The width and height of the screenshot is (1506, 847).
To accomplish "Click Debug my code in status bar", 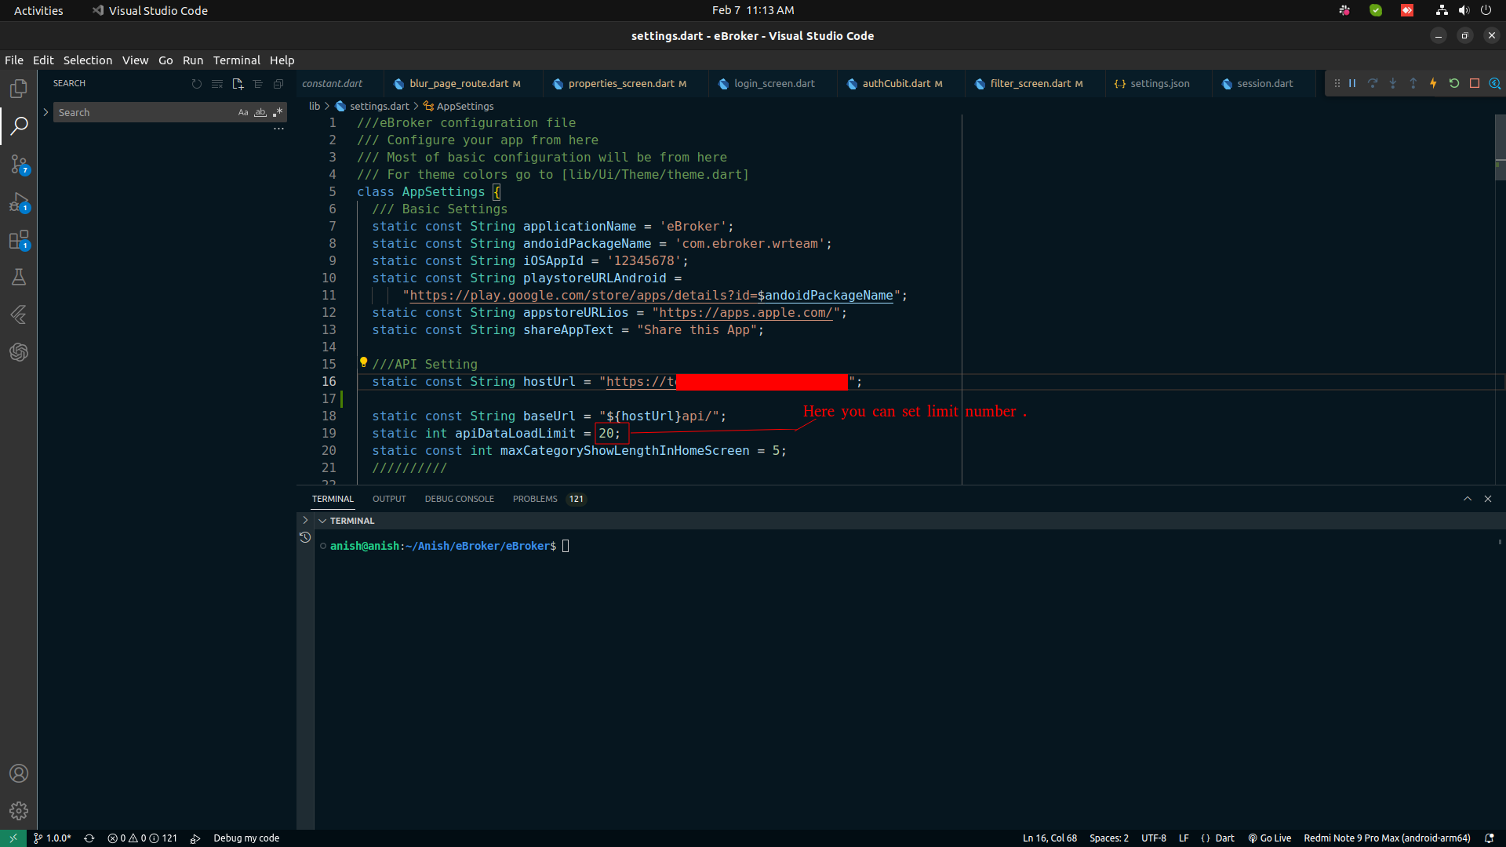I will click(x=246, y=838).
